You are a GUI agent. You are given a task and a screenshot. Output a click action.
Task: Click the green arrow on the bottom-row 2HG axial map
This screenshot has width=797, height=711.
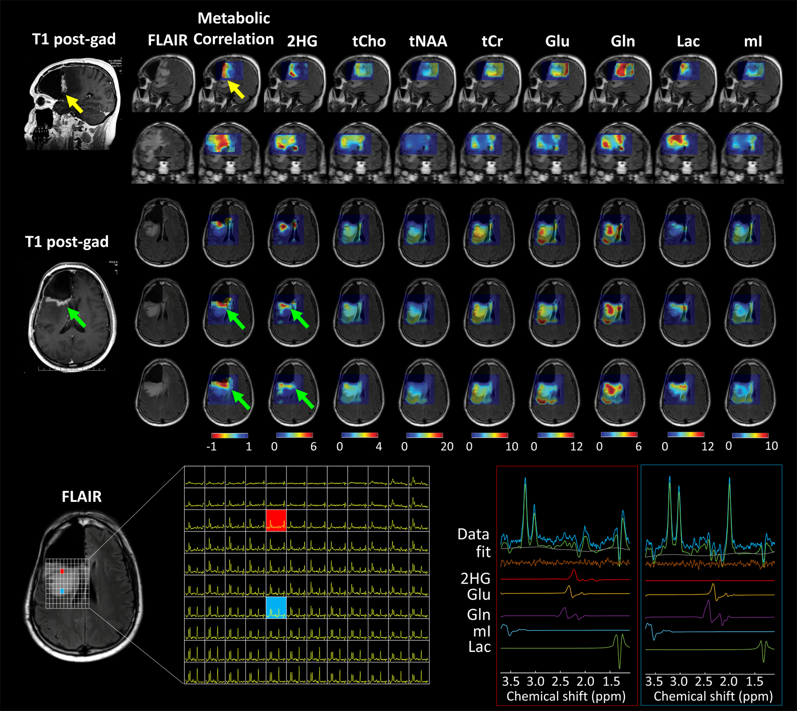pos(305,399)
